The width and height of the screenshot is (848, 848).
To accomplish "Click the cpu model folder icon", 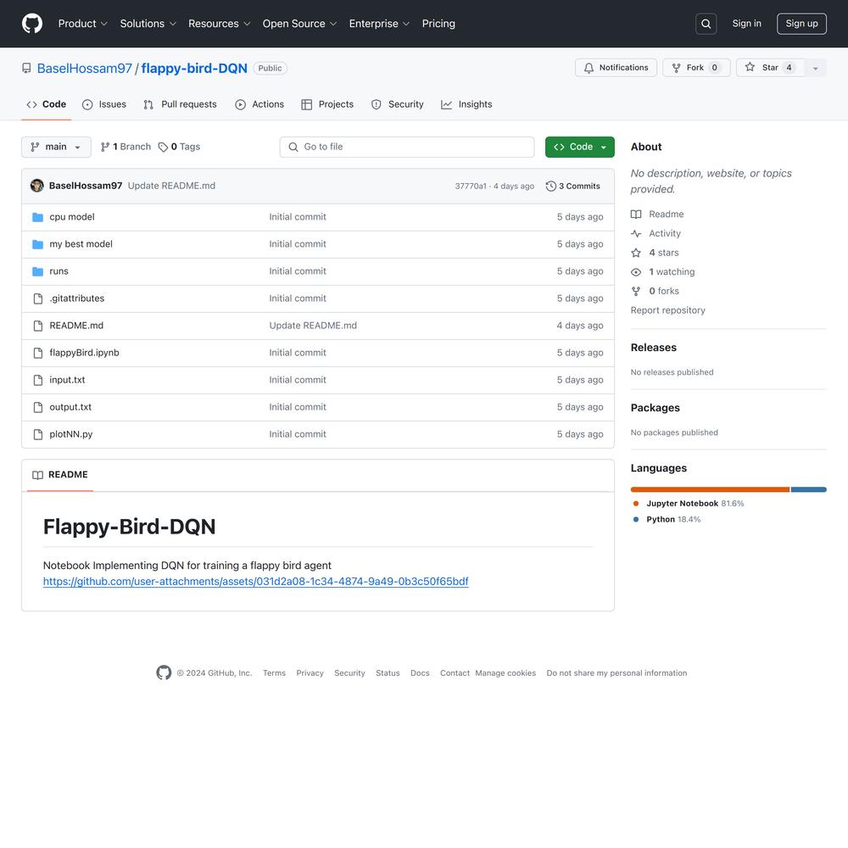I will [x=37, y=217].
